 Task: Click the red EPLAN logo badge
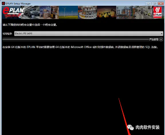[x=158, y=12]
